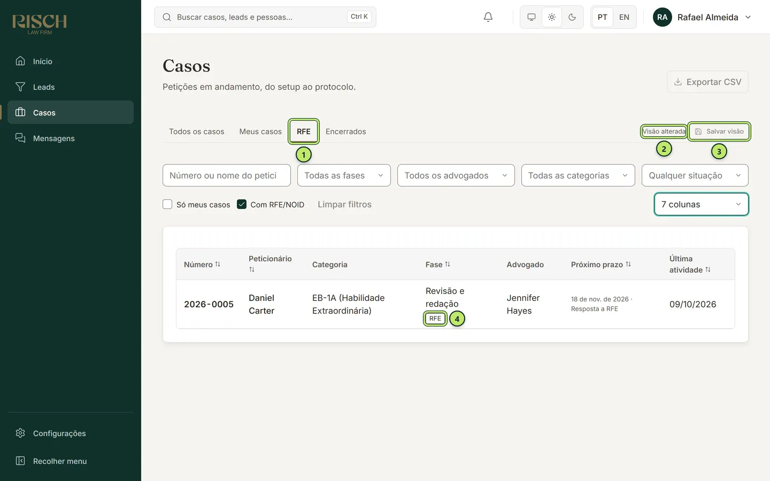Switch to system theme monitor icon

pyautogui.click(x=532, y=17)
